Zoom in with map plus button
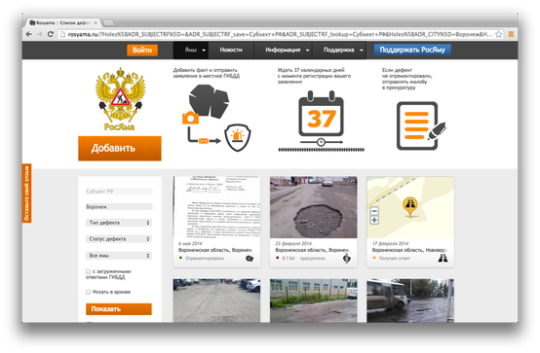Image resolution: width=540 pixels, height=353 pixels. [x=374, y=220]
